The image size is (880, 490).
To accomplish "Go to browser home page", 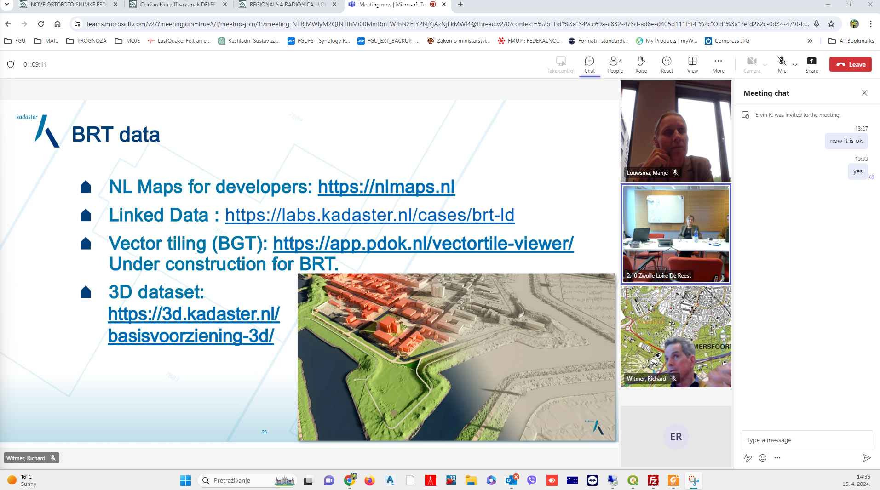I will [x=58, y=24].
